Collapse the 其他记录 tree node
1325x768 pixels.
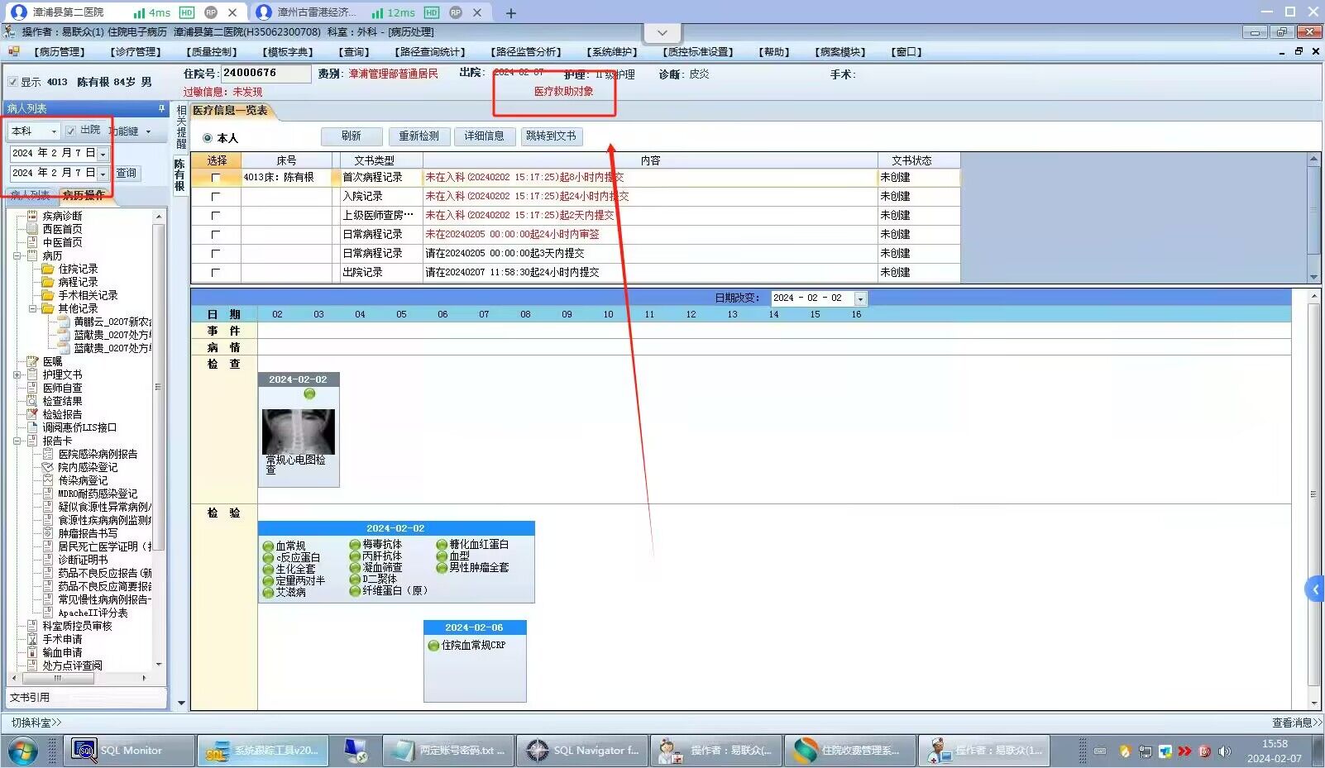(x=33, y=308)
